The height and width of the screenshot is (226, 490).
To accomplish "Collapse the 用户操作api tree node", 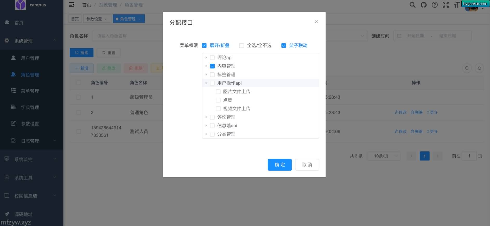I will tap(206, 83).
